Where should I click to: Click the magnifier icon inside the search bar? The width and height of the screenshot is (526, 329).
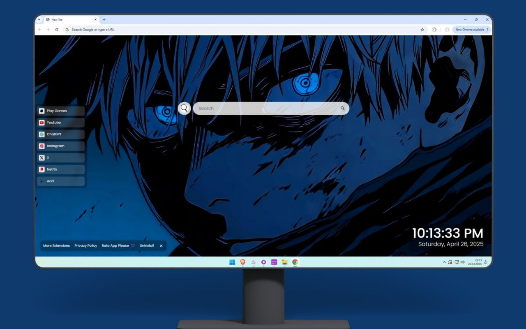pos(343,108)
